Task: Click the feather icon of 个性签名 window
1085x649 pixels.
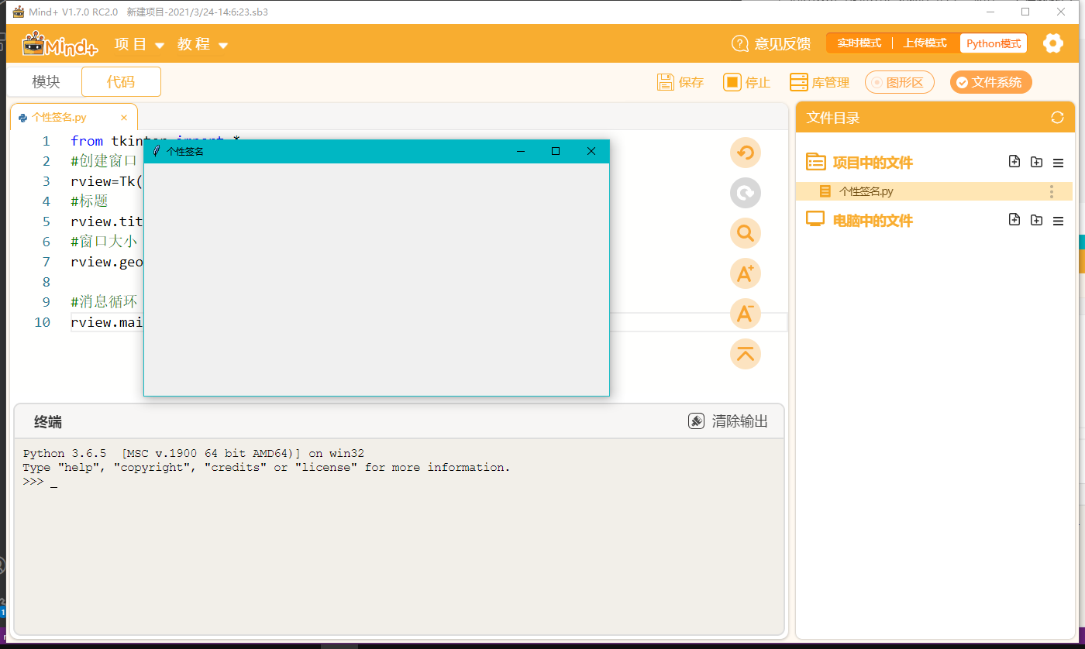Action: click(156, 152)
